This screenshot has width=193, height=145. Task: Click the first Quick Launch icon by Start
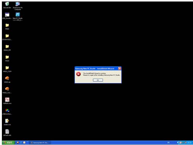click(x=18, y=143)
